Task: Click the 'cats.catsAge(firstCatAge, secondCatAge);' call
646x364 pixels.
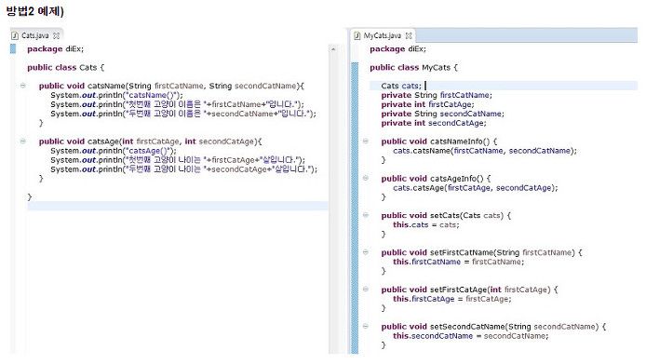Action: tap(476, 188)
